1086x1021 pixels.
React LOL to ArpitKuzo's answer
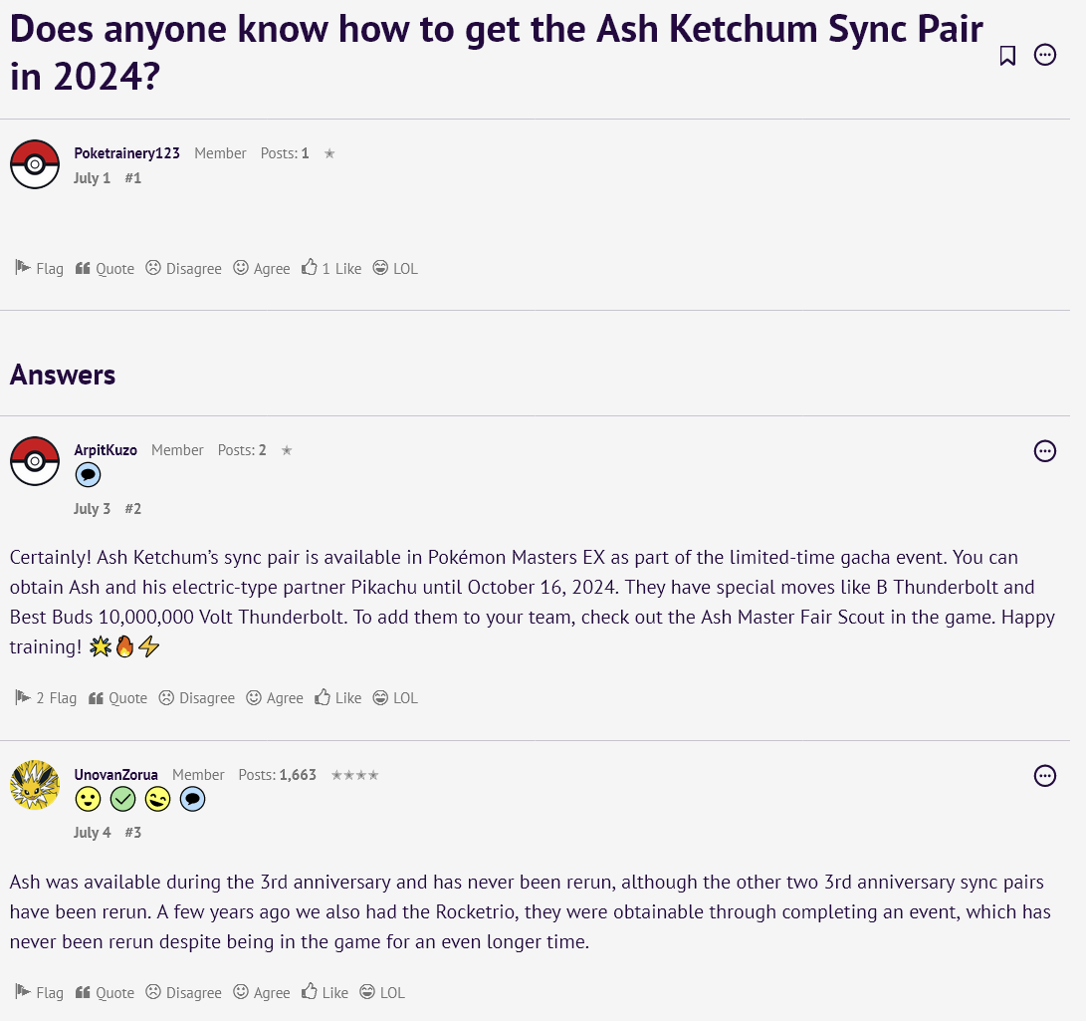click(x=395, y=698)
